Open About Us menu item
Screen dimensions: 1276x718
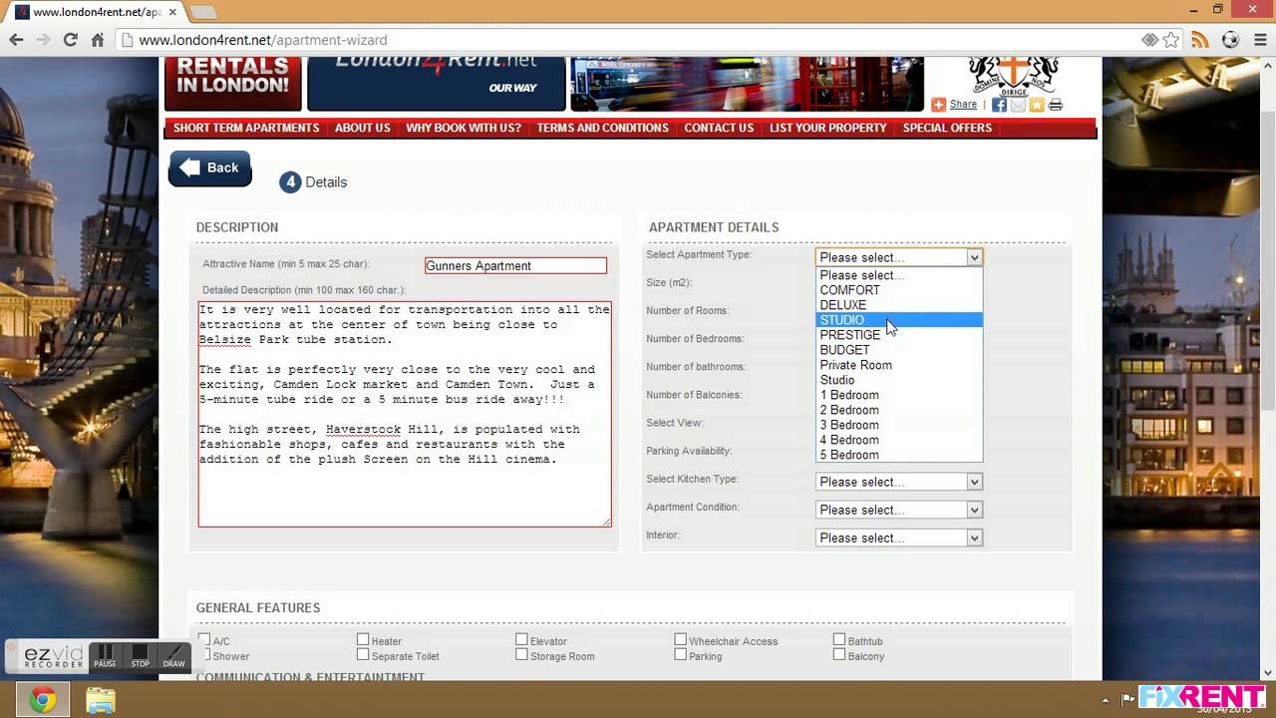[362, 128]
